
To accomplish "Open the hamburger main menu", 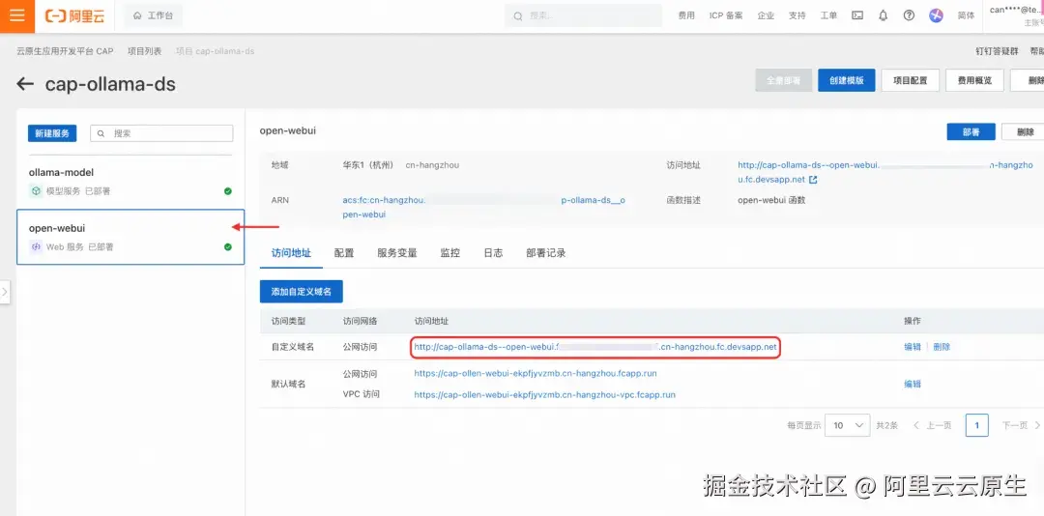I will 16,16.
